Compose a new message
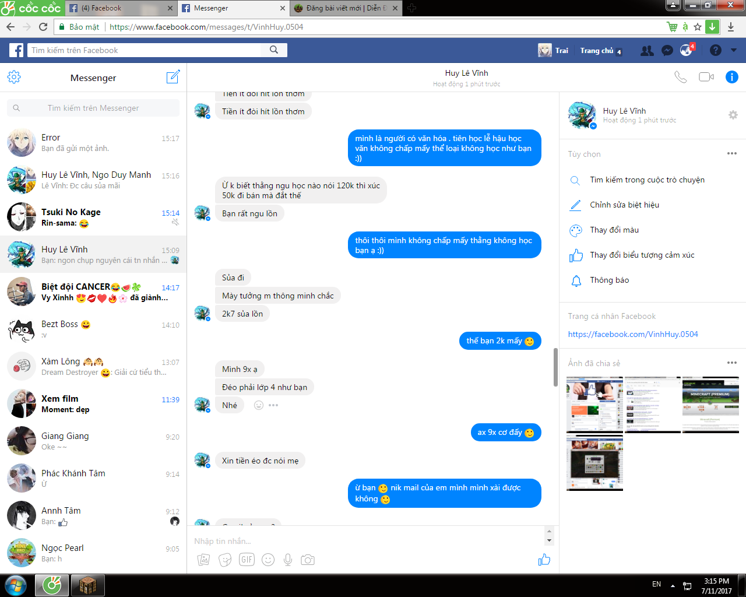 (173, 77)
